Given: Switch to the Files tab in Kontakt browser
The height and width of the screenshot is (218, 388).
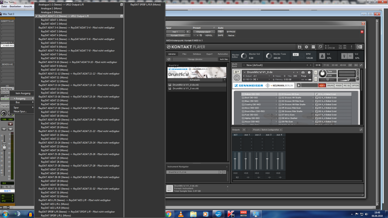Looking at the screenshot, I should [x=184, y=54].
